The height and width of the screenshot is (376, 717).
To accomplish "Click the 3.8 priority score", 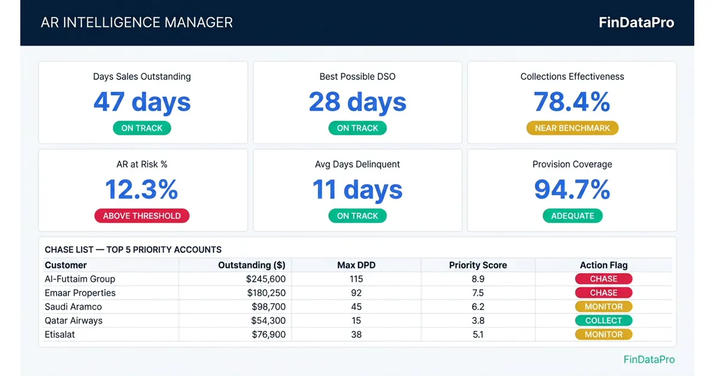I will coord(478,320).
